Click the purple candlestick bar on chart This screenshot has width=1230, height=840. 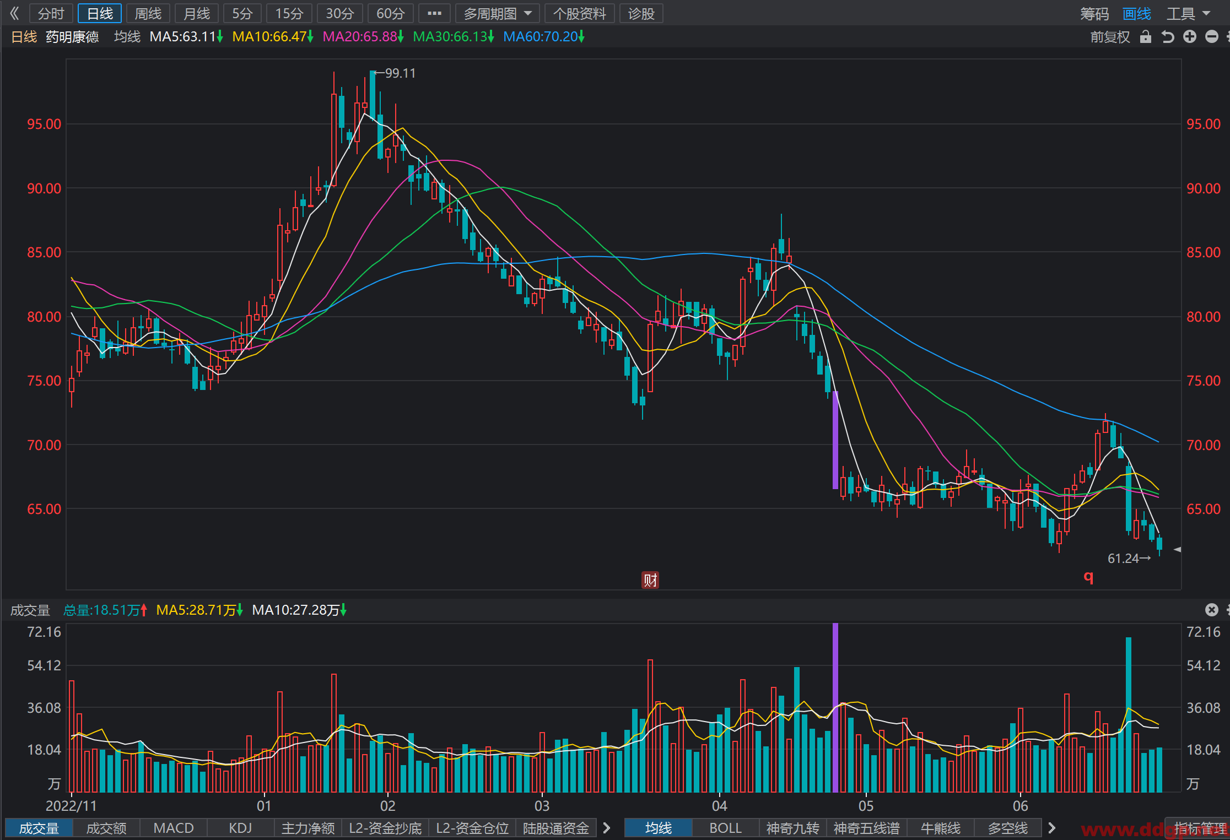pyautogui.click(x=835, y=440)
